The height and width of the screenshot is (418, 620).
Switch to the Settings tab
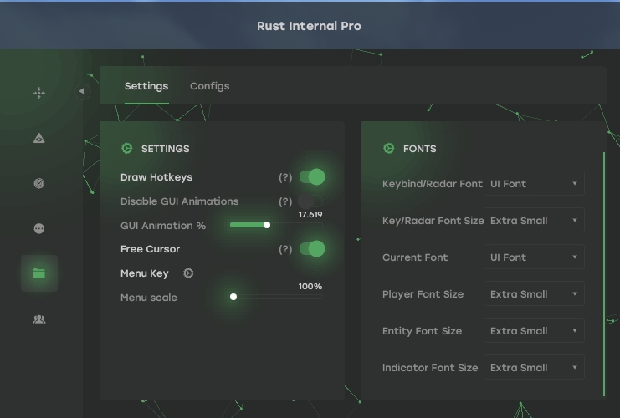click(146, 86)
